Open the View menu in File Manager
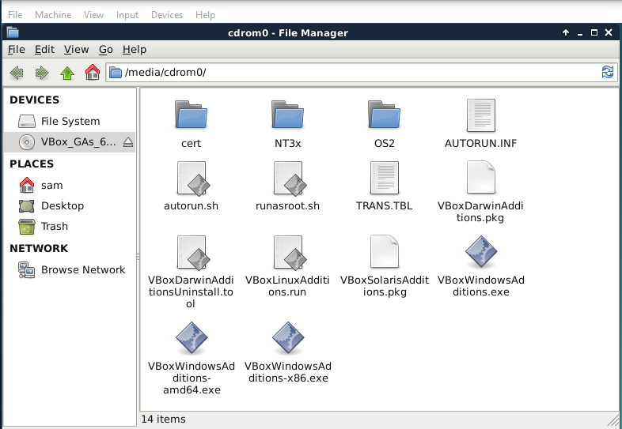The width and height of the screenshot is (622, 429). [76, 50]
